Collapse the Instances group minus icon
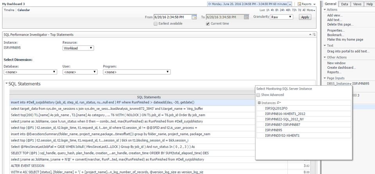Screen dimensions: 375x174 point(259,103)
